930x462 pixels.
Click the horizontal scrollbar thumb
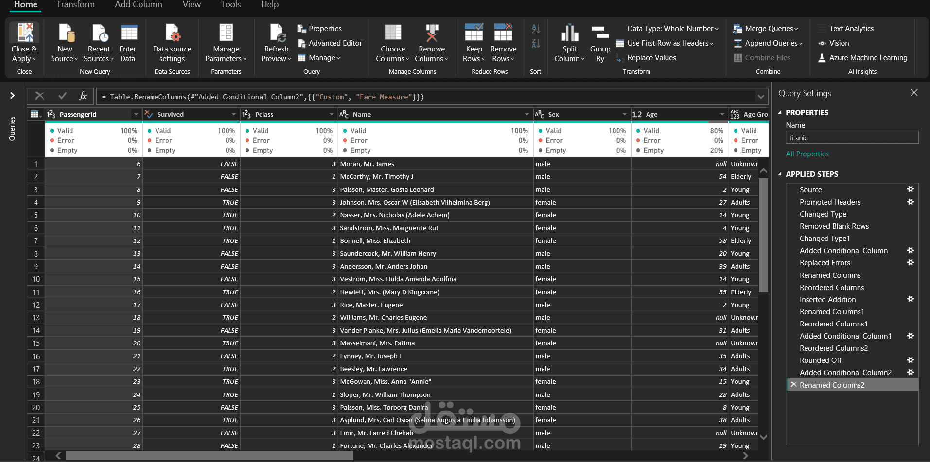click(209, 456)
